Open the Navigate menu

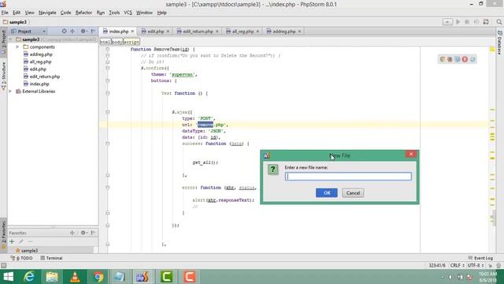pyautogui.click(x=47, y=13)
